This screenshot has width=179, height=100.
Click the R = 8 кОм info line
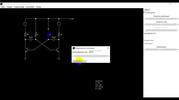pos(99,87)
